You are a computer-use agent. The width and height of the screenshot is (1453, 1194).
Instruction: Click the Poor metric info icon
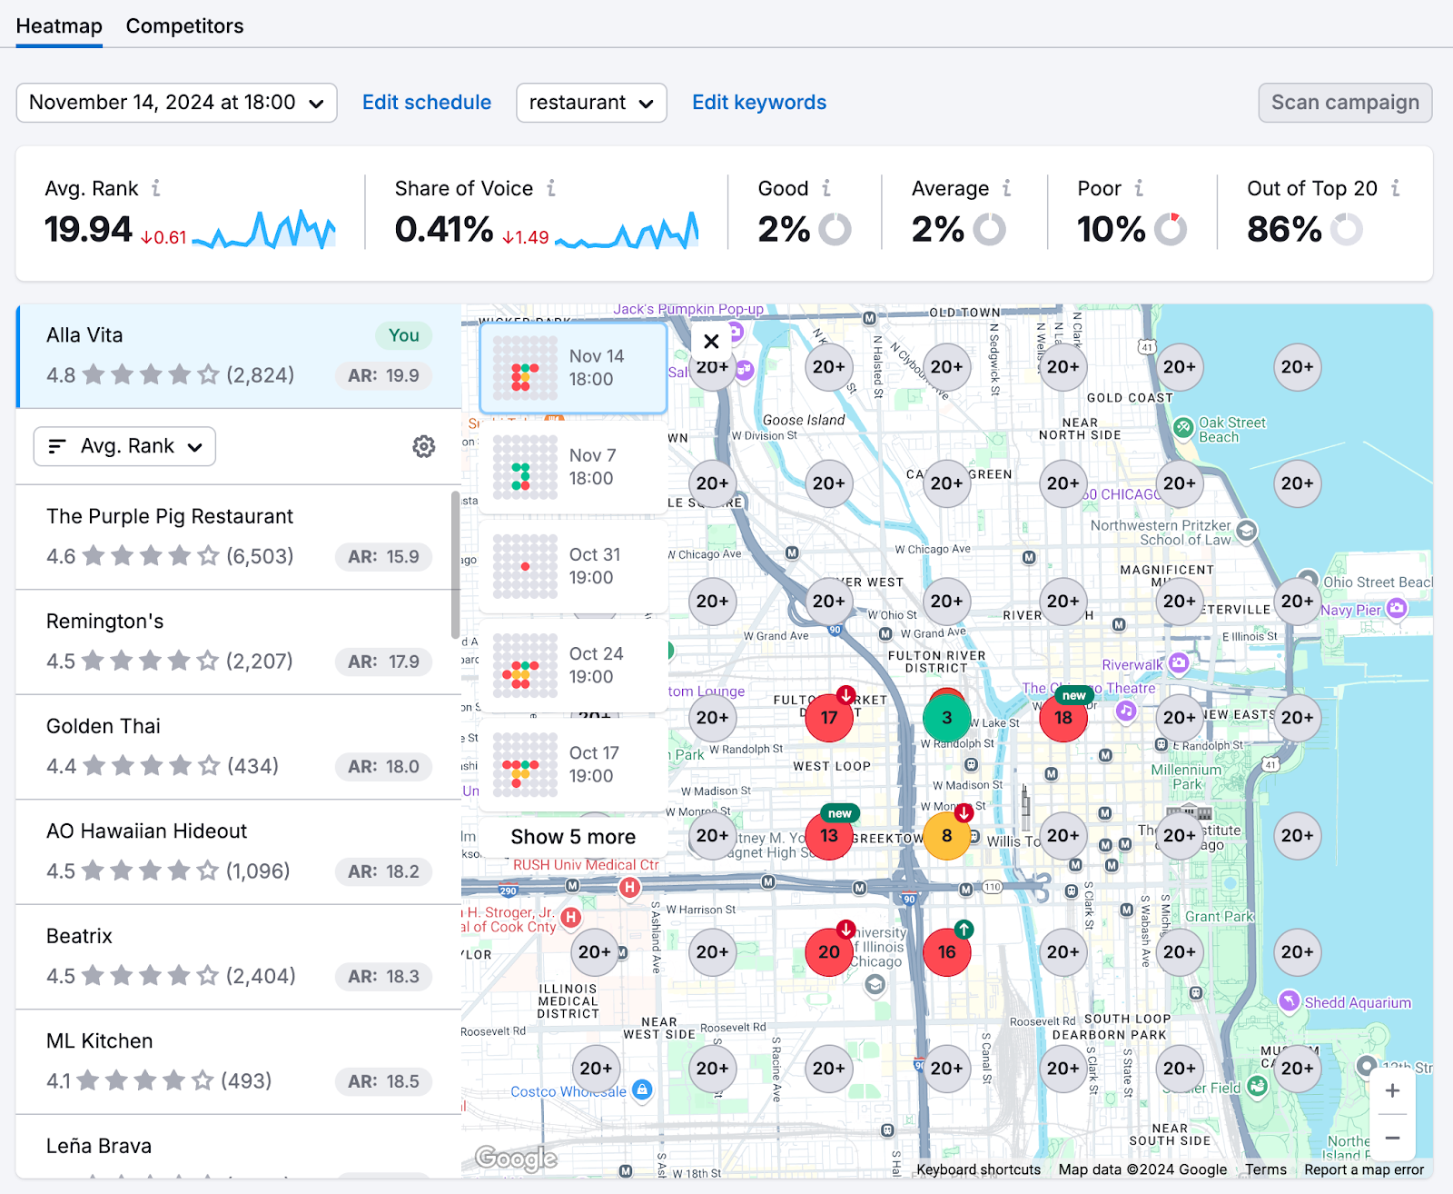click(1138, 188)
